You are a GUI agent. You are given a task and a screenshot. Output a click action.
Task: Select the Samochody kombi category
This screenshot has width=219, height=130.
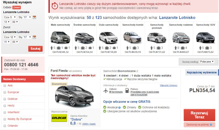(x=133, y=38)
